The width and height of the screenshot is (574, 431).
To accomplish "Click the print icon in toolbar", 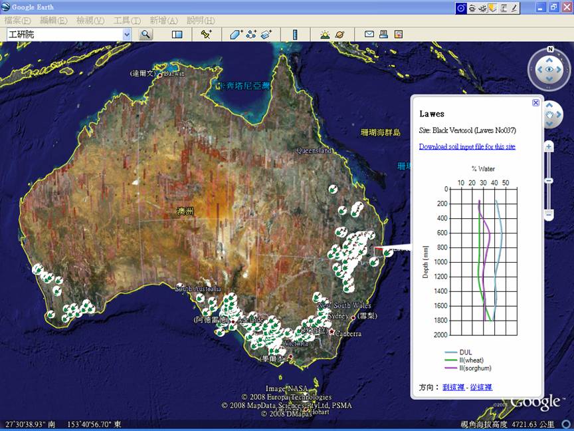I will tap(384, 34).
